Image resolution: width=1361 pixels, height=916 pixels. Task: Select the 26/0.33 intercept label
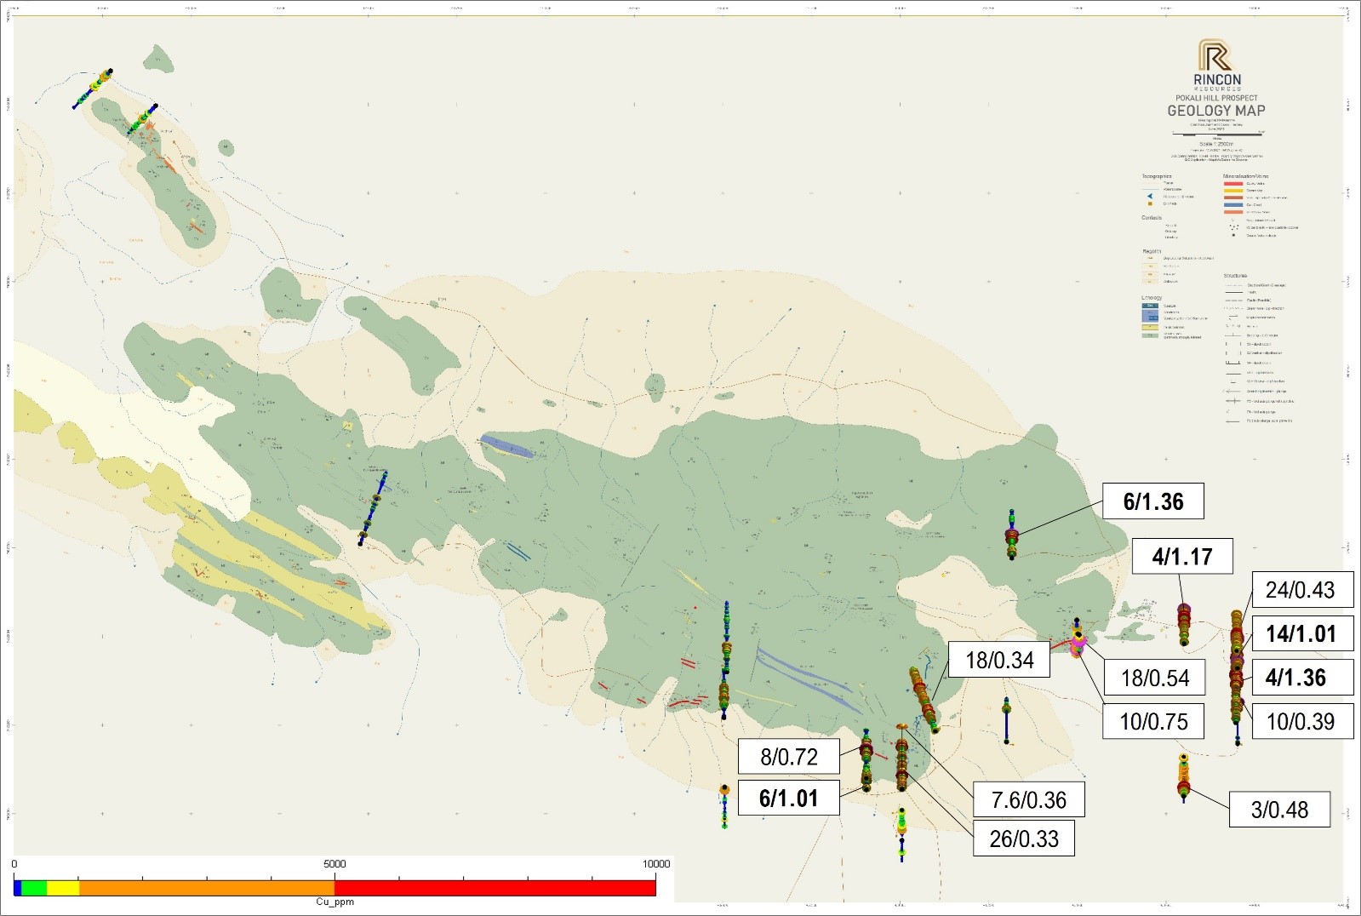[x=1023, y=839]
